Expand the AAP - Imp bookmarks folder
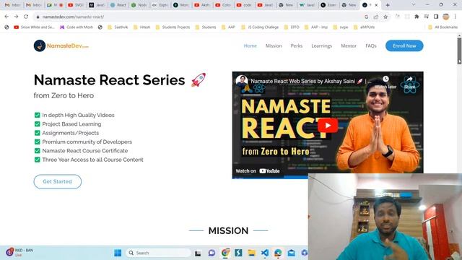The image size is (462, 260). pyautogui.click(x=316, y=27)
